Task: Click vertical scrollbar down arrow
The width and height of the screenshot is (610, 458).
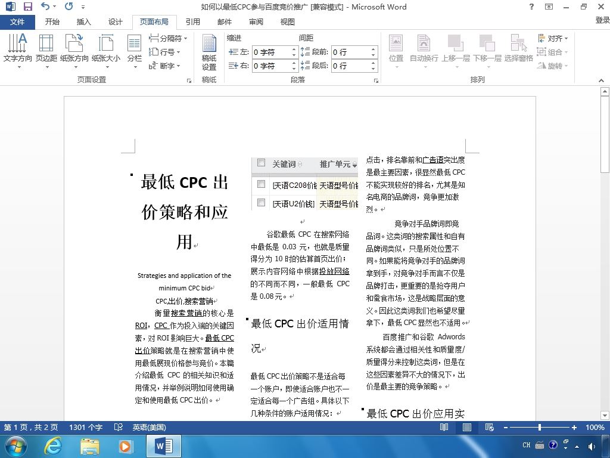Action: pos(605,415)
